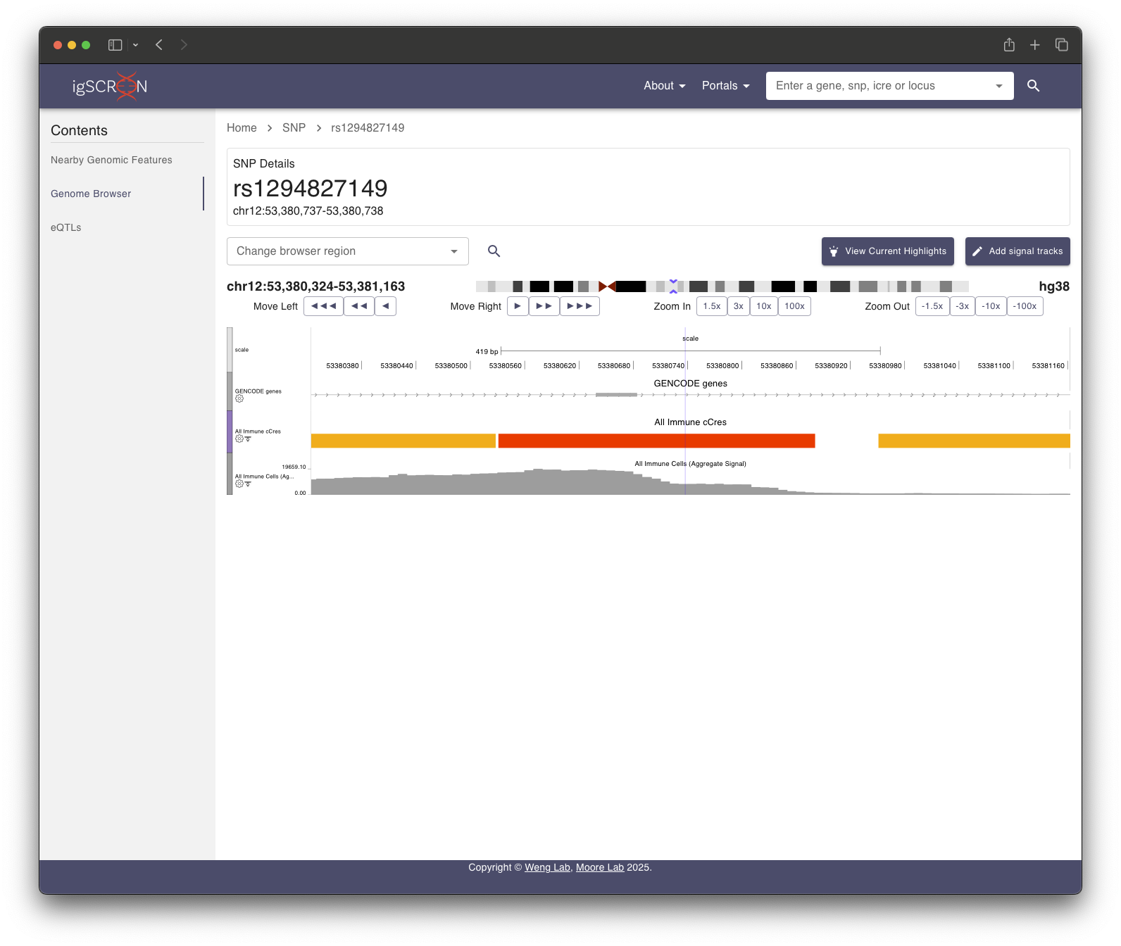Screen dimensions: 1121x946
Task: Click search icon next to Change browser region
Action: 494,251
